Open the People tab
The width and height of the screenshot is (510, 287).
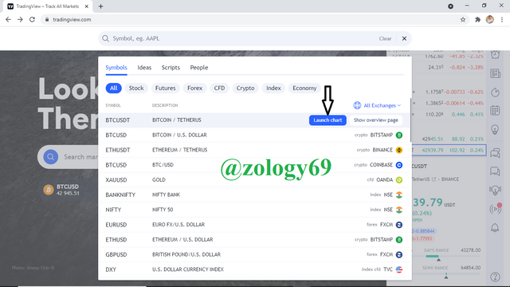point(199,68)
